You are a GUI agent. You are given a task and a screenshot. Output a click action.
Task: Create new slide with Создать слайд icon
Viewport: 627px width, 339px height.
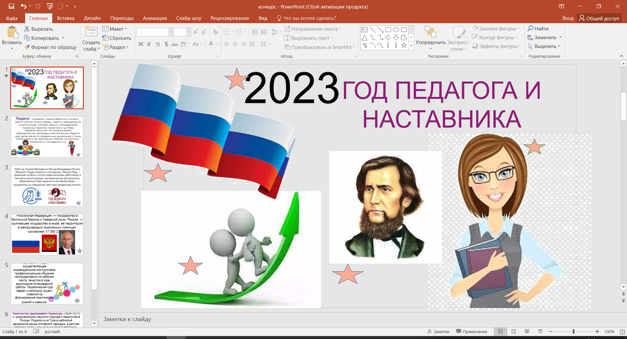click(x=91, y=32)
